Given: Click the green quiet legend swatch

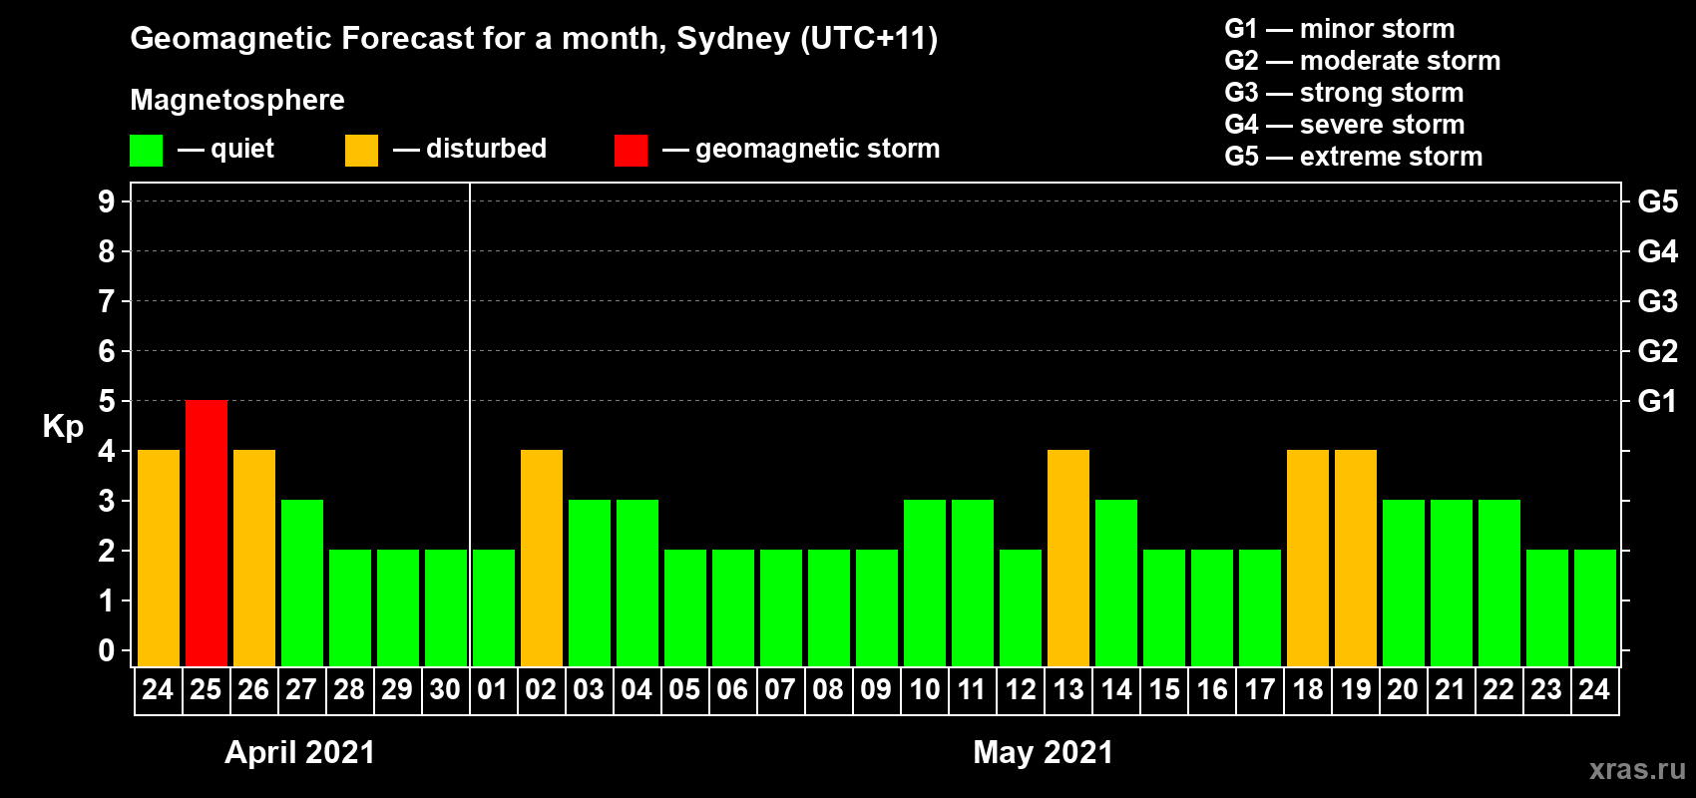Looking at the screenshot, I should coord(146,151).
